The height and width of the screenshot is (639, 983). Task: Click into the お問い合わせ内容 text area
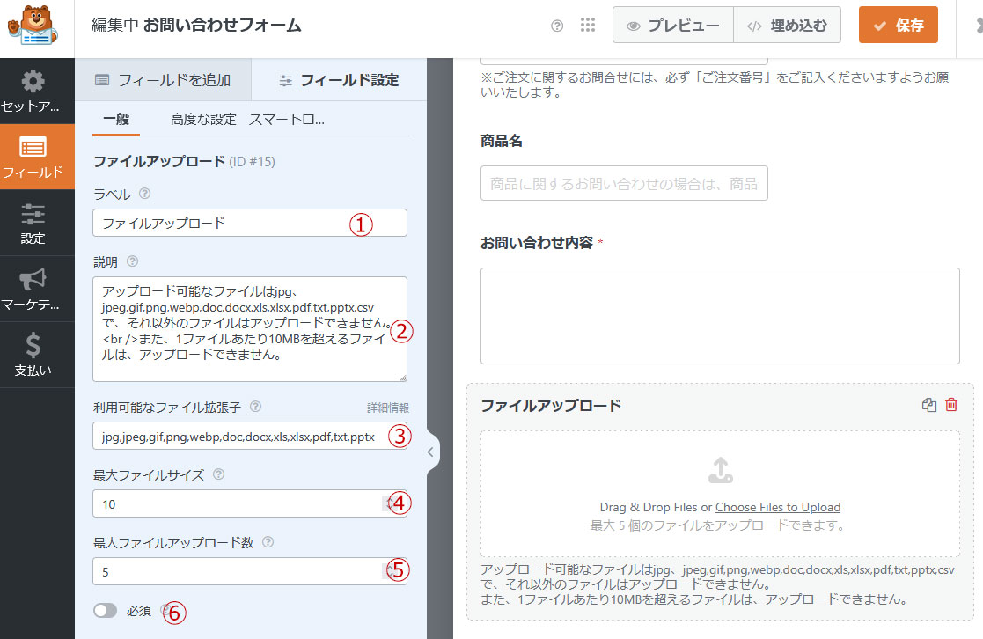coord(719,316)
